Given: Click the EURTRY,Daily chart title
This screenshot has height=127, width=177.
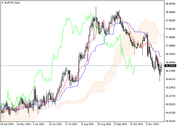Looking at the screenshot, I should pos(12,3).
